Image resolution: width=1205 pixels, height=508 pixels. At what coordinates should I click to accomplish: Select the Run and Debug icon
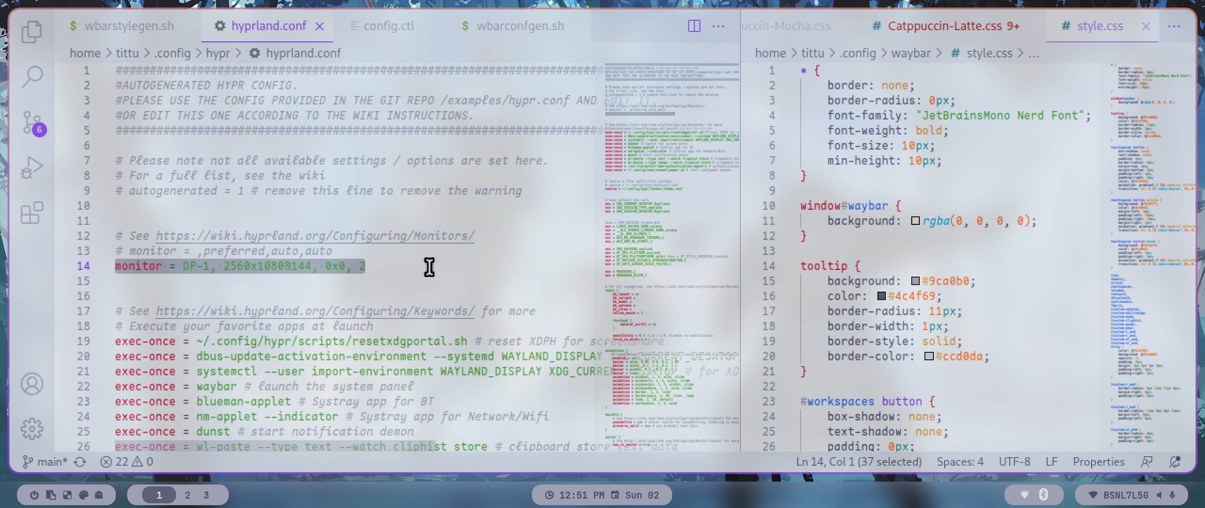point(32,166)
